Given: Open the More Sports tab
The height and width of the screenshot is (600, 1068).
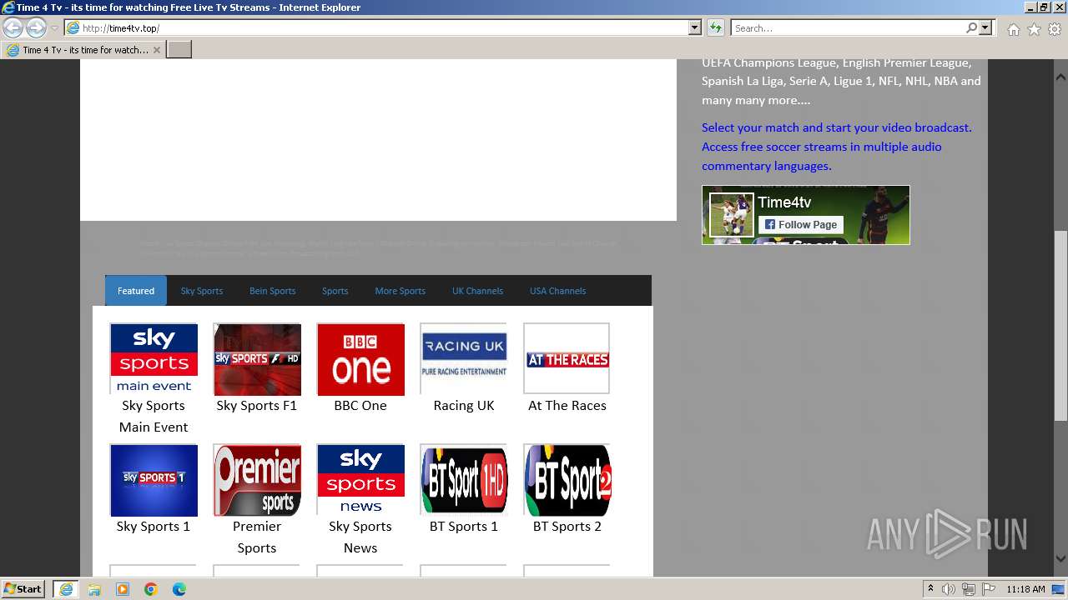Looking at the screenshot, I should pyautogui.click(x=400, y=291).
